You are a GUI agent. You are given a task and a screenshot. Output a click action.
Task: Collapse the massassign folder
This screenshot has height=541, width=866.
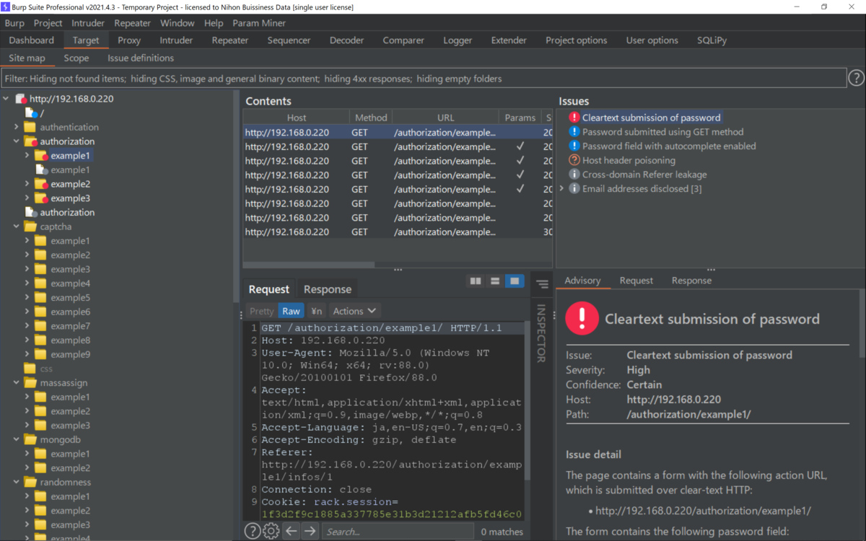point(17,383)
